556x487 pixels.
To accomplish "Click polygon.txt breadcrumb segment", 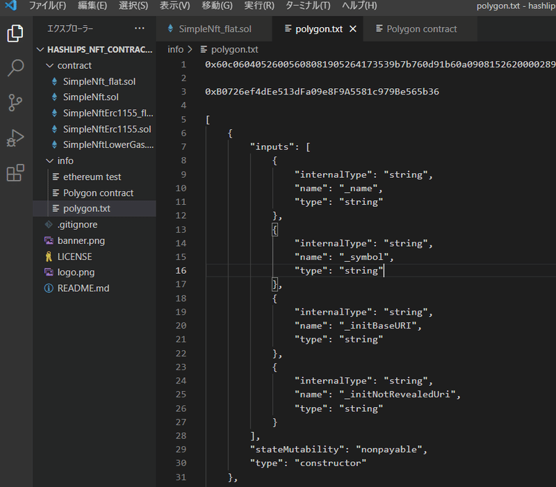I will 234,49.
